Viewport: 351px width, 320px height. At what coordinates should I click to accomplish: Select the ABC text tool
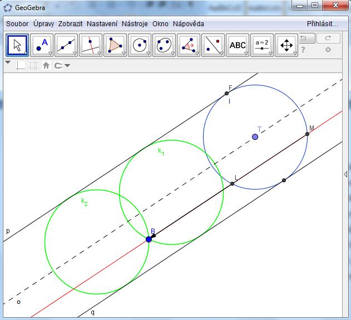click(x=238, y=45)
